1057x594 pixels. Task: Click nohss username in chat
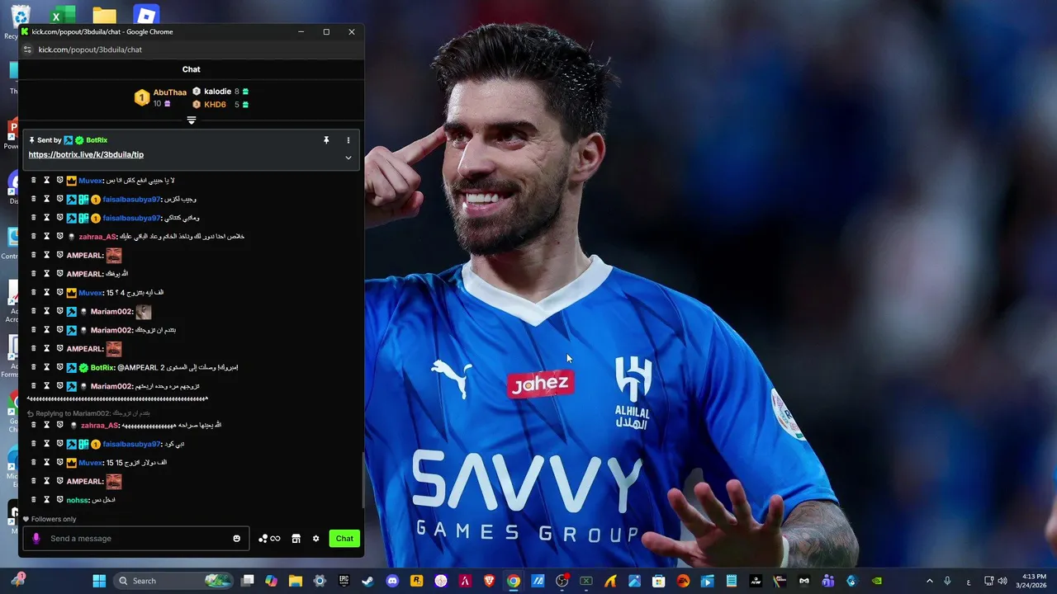pyautogui.click(x=78, y=500)
